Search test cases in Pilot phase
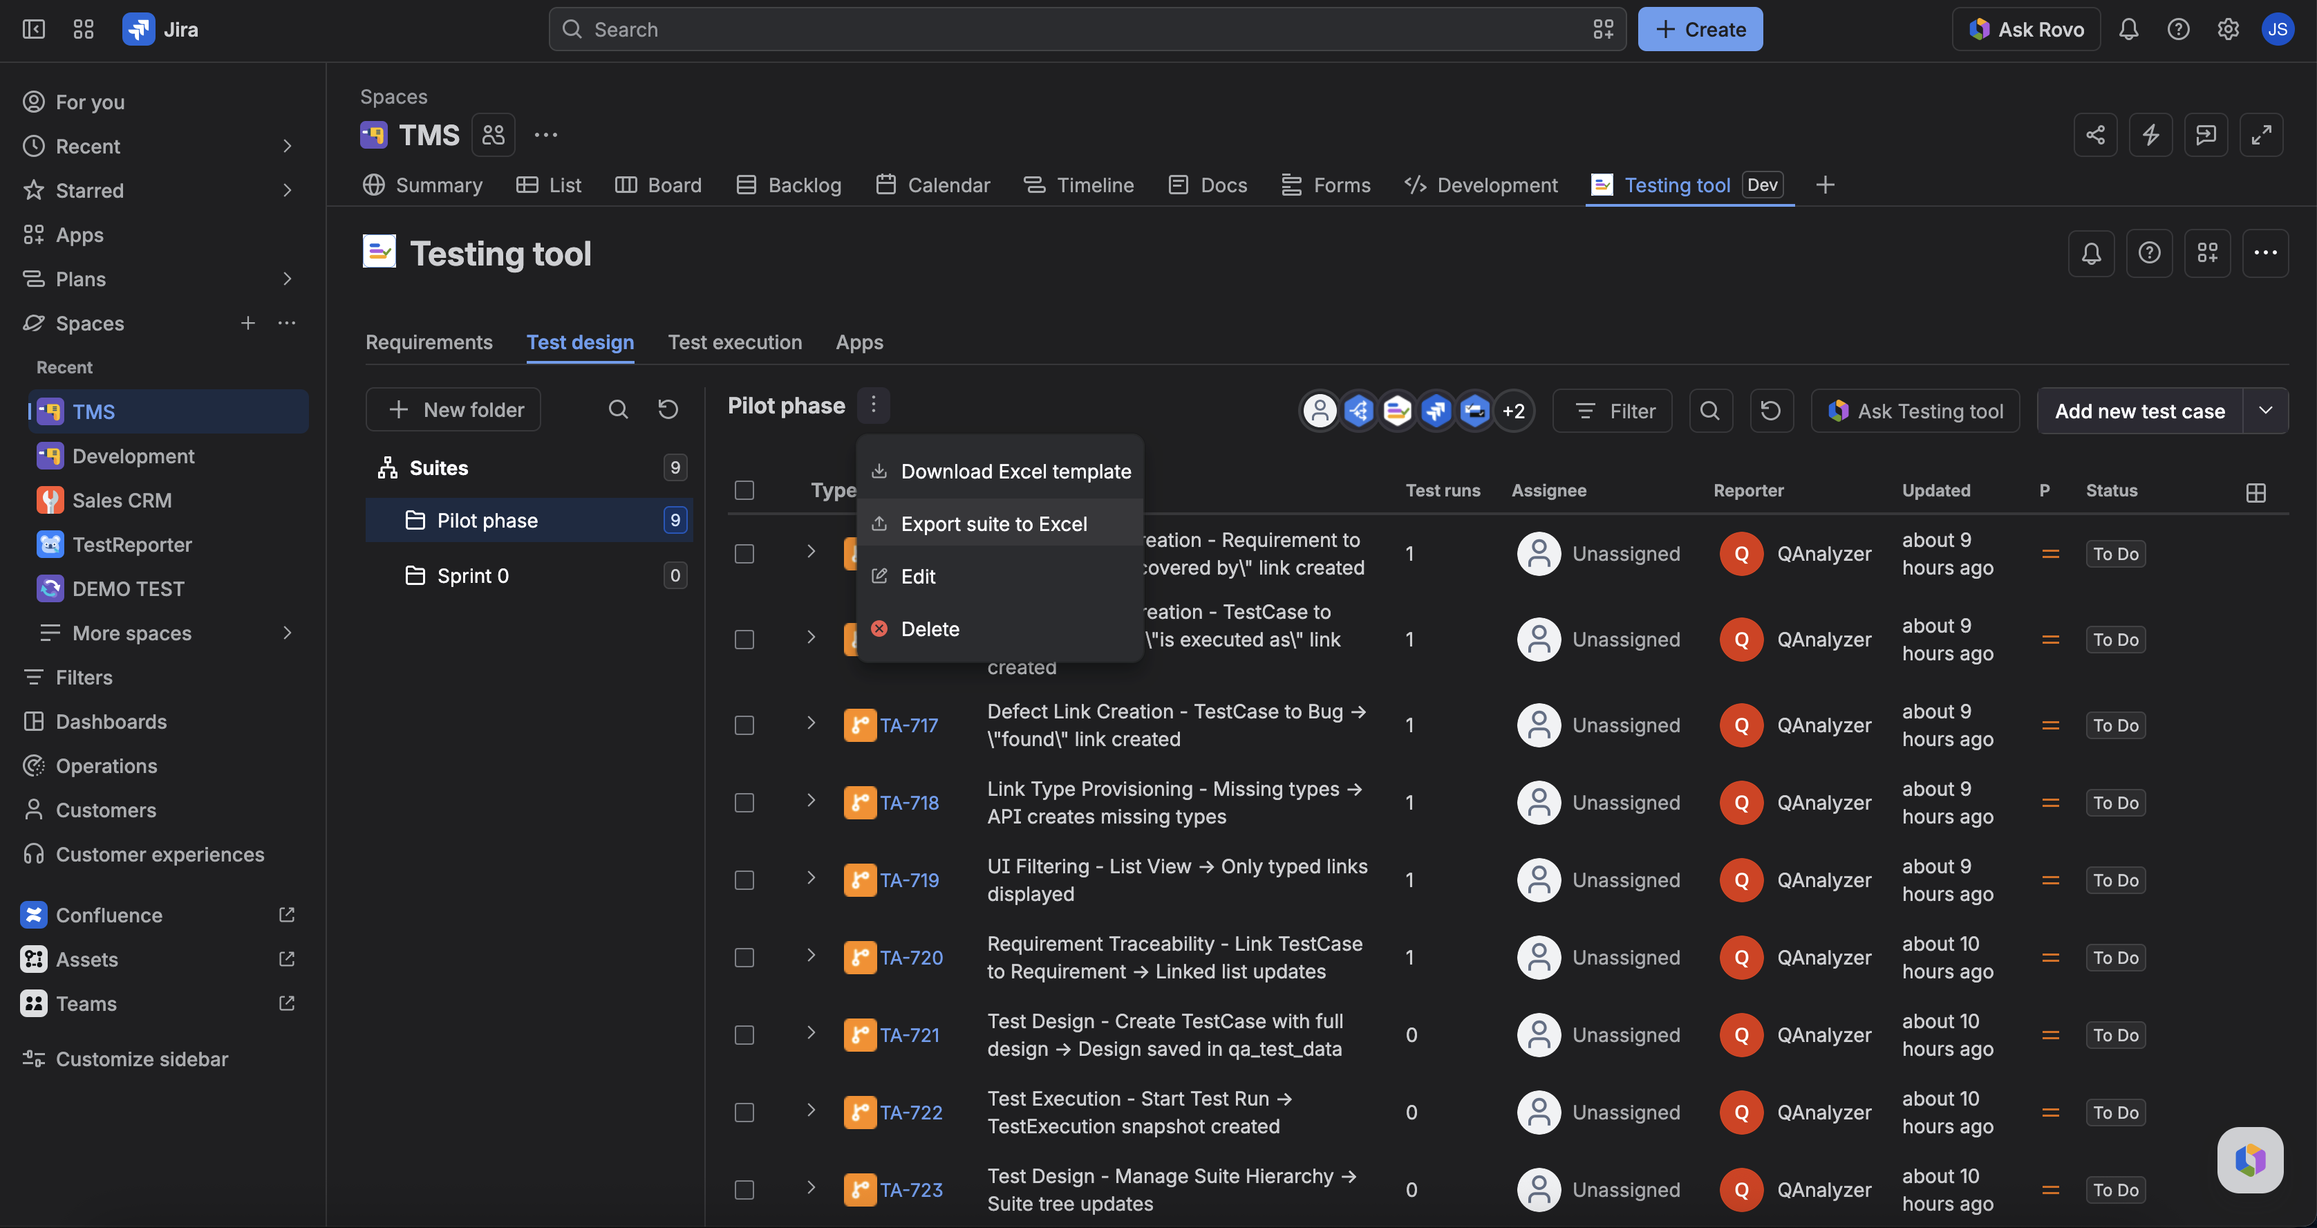2317x1228 pixels. pos(1710,411)
